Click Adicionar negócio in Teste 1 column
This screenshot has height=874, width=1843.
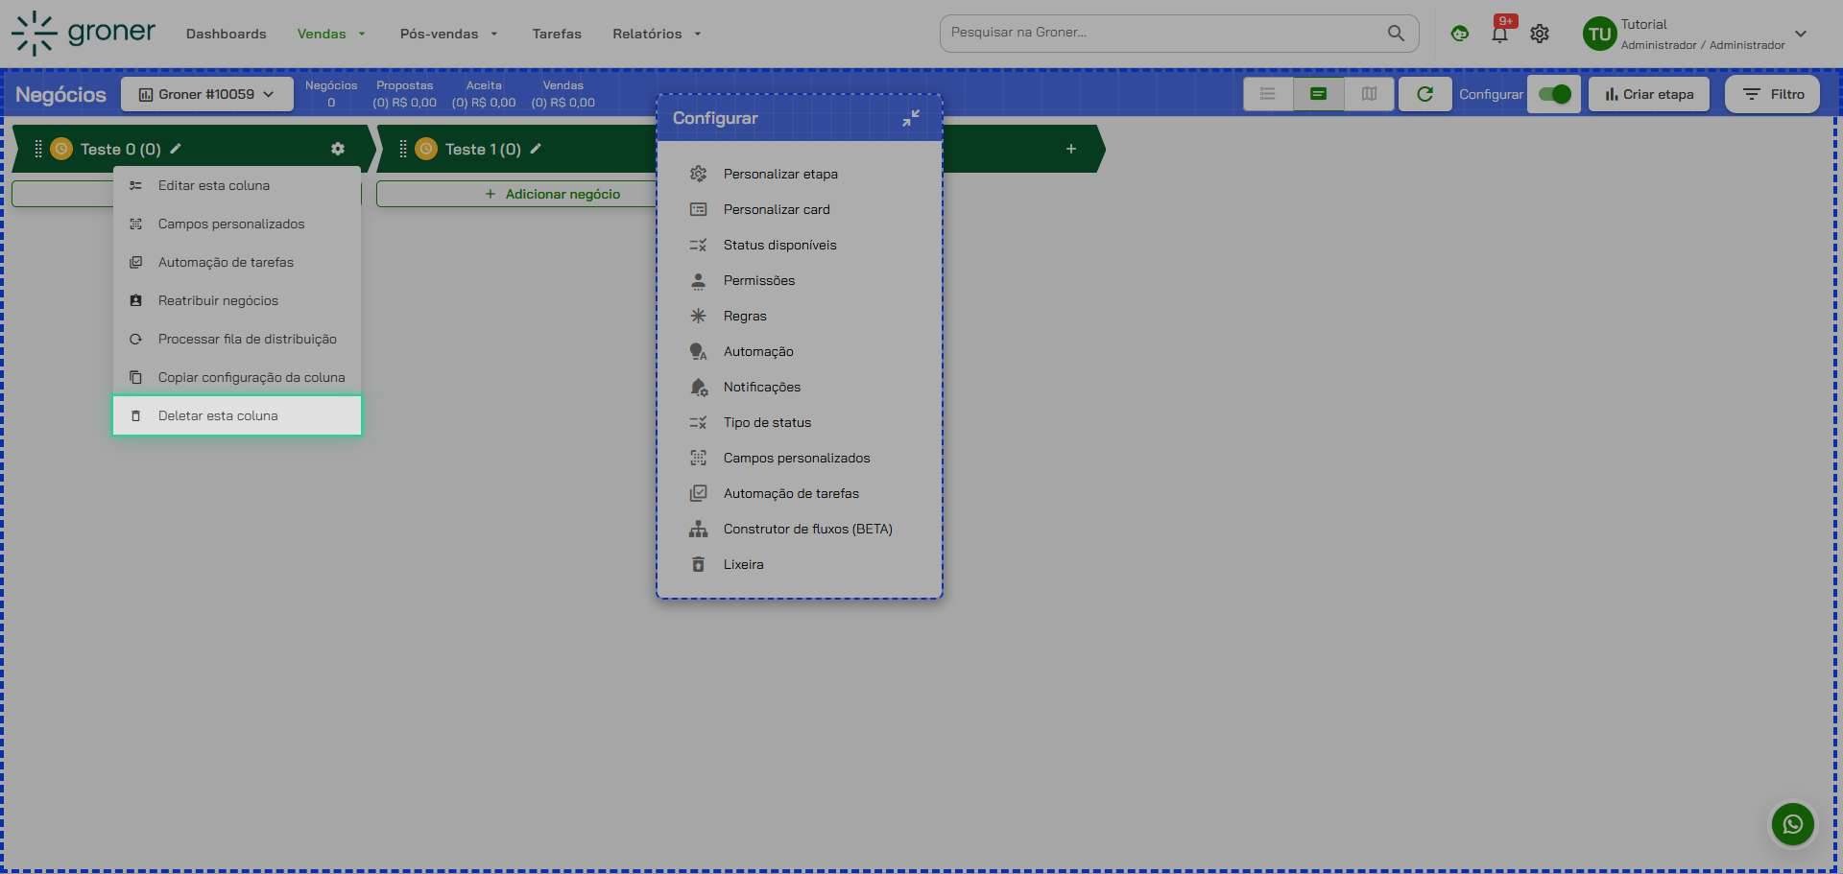tap(553, 194)
